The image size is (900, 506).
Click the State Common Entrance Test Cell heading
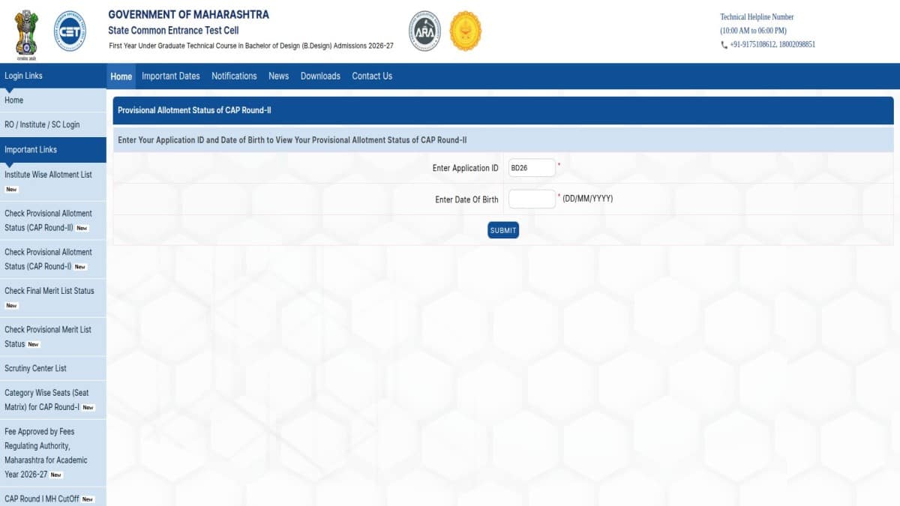pyautogui.click(x=172, y=31)
